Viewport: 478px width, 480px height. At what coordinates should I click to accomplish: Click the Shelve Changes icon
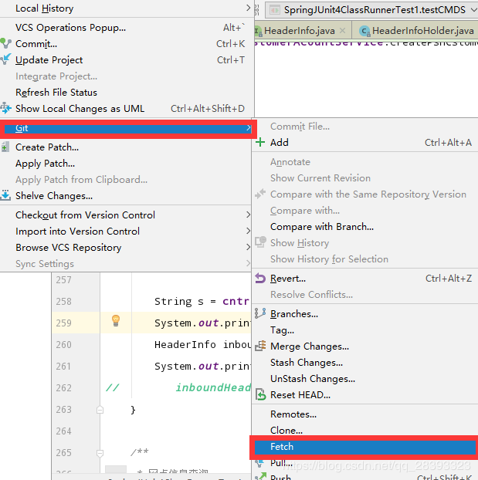click(6, 196)
